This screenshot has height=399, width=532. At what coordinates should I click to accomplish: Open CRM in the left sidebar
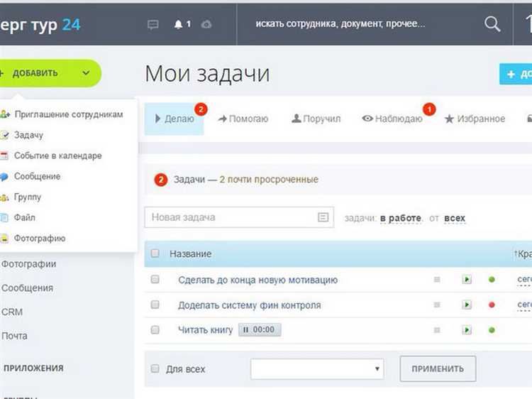click(12, 312)
